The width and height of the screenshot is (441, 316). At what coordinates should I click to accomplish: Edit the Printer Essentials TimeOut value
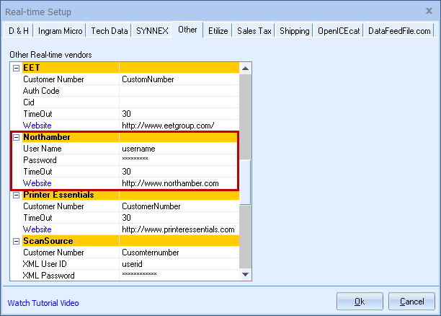point(179,218)
